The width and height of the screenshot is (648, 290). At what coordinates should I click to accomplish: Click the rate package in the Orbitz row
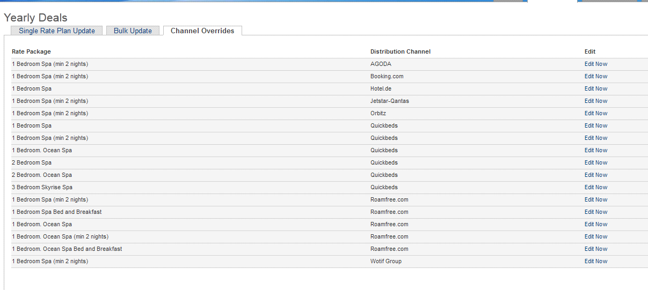point(50,113)
